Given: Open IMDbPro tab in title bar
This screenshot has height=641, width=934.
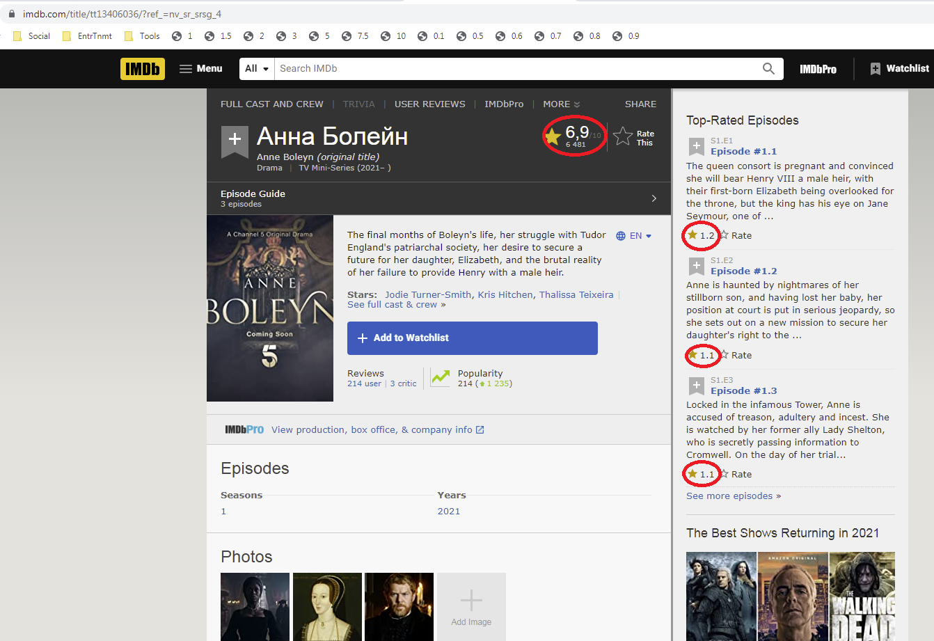Looking at the screenshot, I should pyautogui.click(x=504, y=104).
